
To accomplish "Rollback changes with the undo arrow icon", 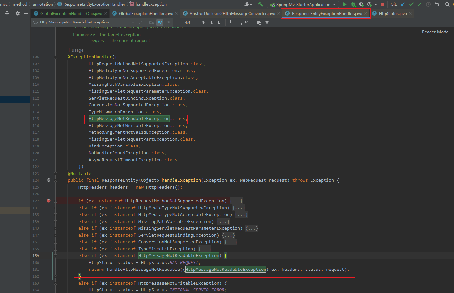I will (437, 4).
